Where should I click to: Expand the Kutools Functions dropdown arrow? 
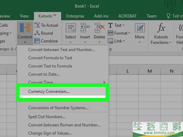pos(170,42)
